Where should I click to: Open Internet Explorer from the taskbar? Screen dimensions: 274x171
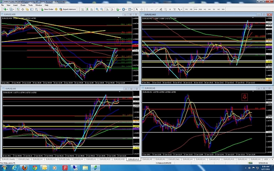click(x=14, y=168)
